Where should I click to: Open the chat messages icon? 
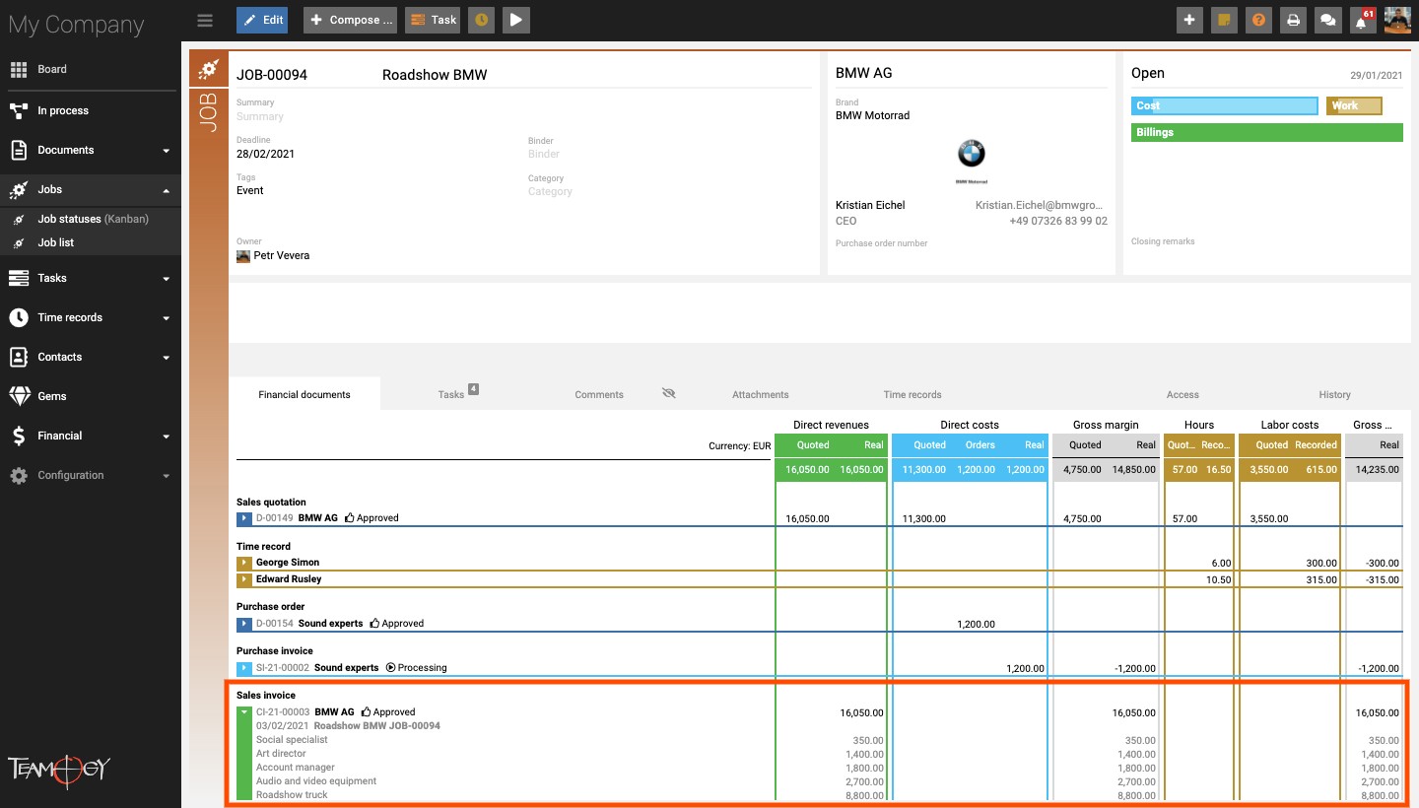(1327, 20)
